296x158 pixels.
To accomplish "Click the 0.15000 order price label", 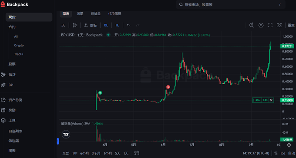I will coord(287,100).
